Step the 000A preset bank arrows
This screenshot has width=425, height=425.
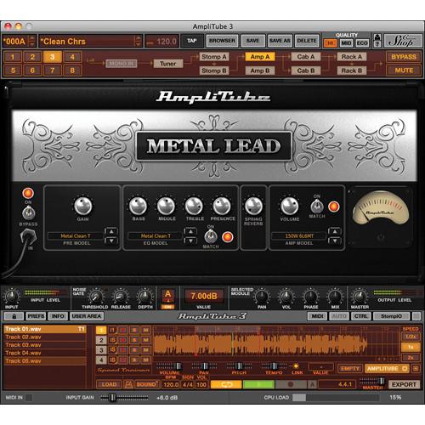32,41
